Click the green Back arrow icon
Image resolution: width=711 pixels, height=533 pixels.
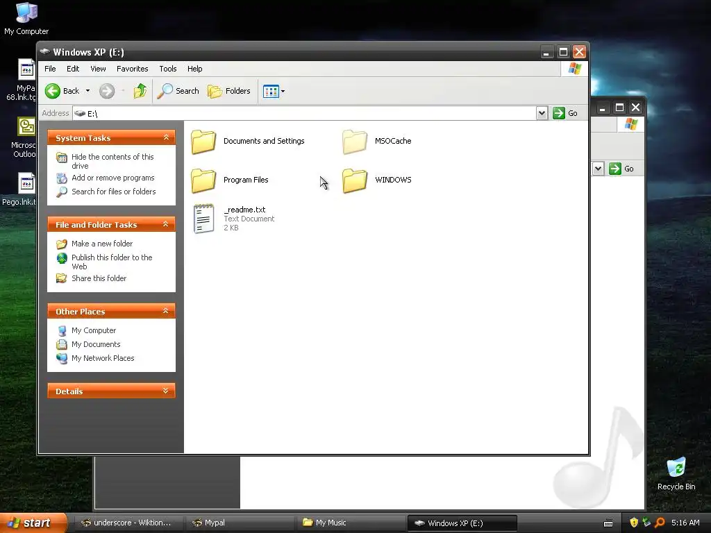[53, 91]
